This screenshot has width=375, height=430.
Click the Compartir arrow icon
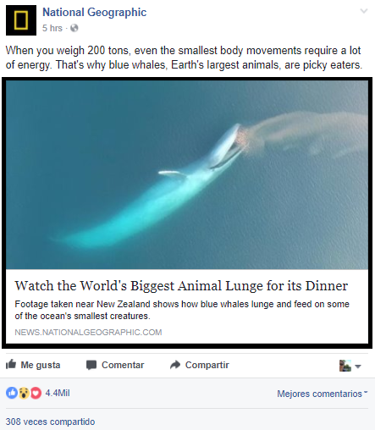tap(175, 365)
